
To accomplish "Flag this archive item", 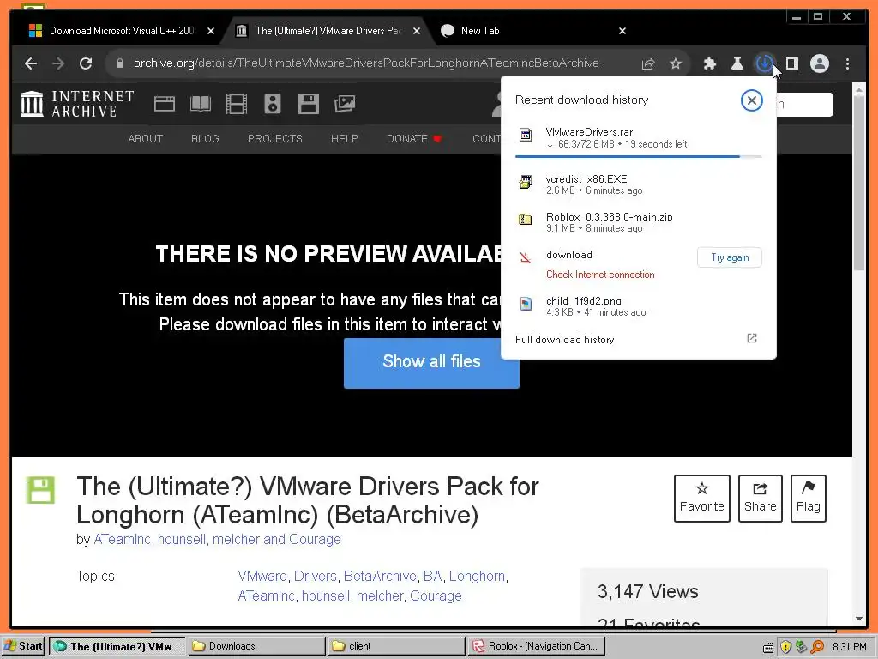I will point(808,499).
